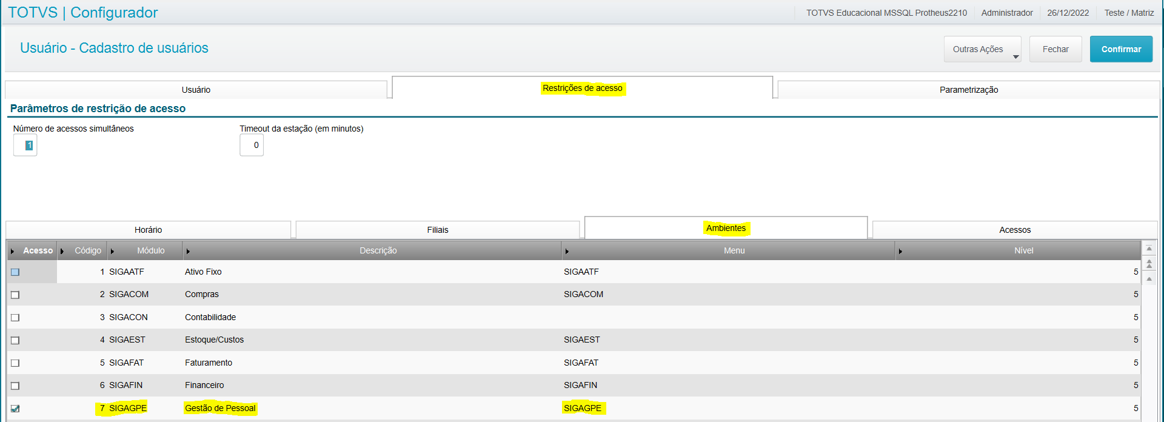Enable access checkbox for SIGAEST

click(15, 340)
